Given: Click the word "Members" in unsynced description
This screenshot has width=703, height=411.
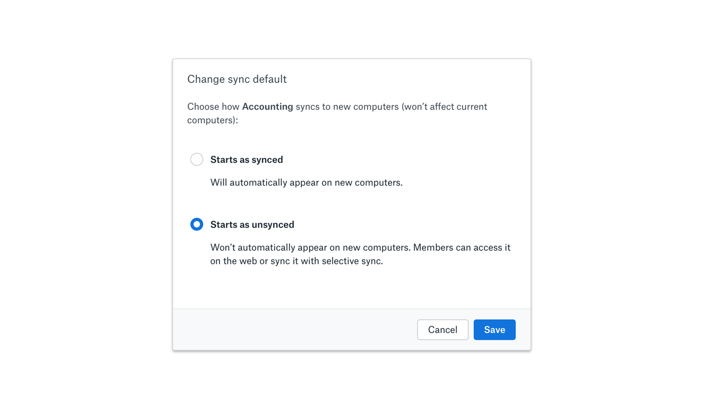Looking at the screenshot, I should point(433,248).
